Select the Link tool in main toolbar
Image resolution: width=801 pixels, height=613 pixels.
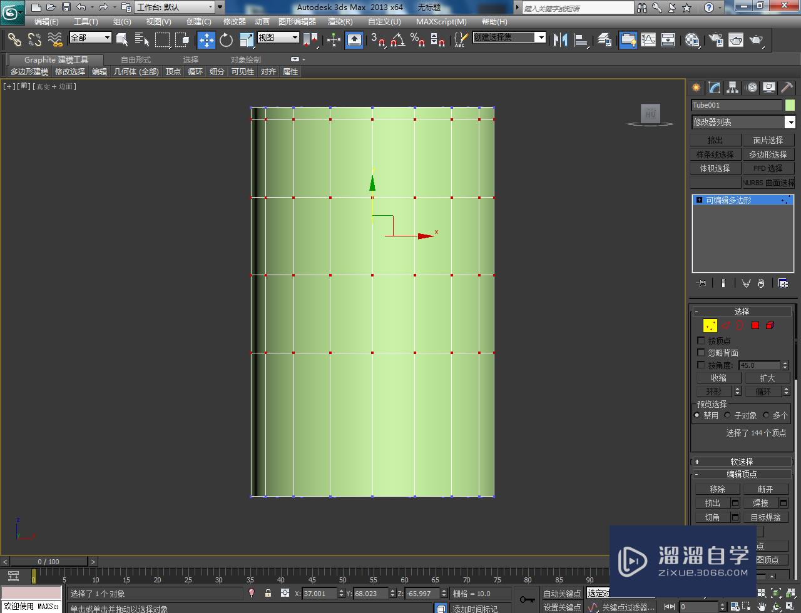[x=14, y=39]
